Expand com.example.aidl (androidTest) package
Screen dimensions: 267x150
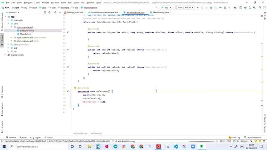tap(12, 37)
